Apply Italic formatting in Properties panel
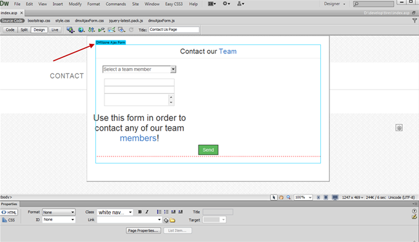The width and height of the screenshot is (419, 242). (147, 212)
